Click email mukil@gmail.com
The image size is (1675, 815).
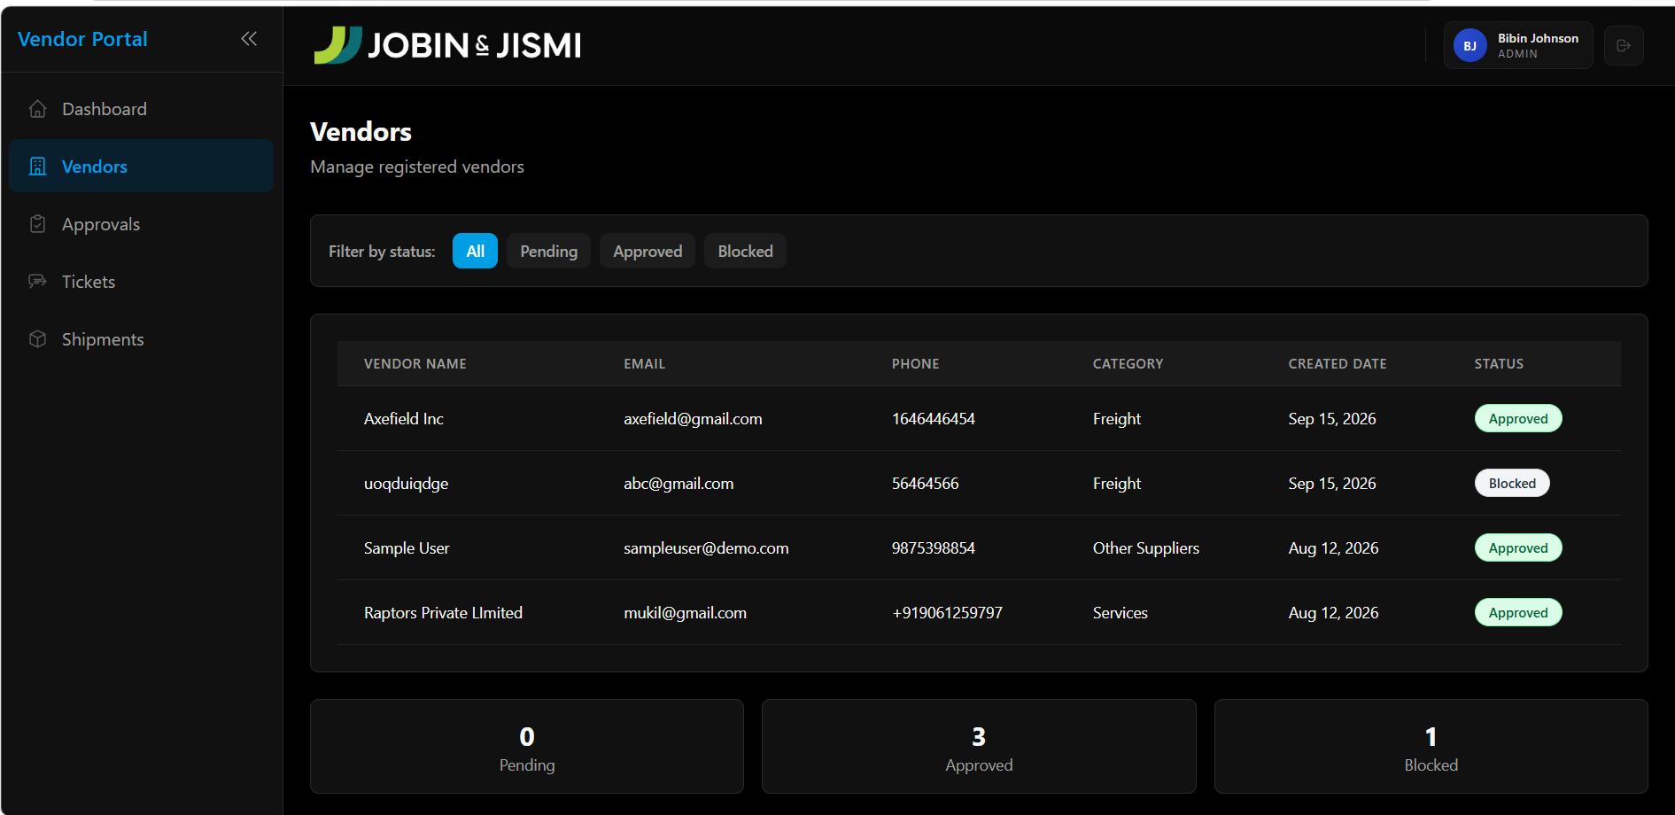click(x=685, y=613)
